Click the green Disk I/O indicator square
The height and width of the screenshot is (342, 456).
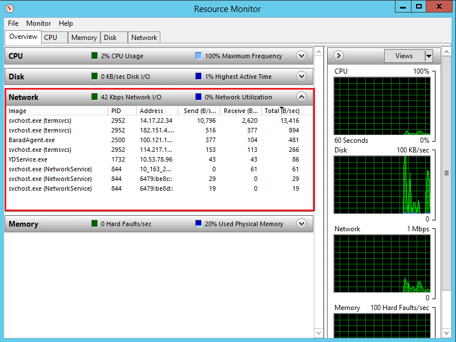[95, 77]
